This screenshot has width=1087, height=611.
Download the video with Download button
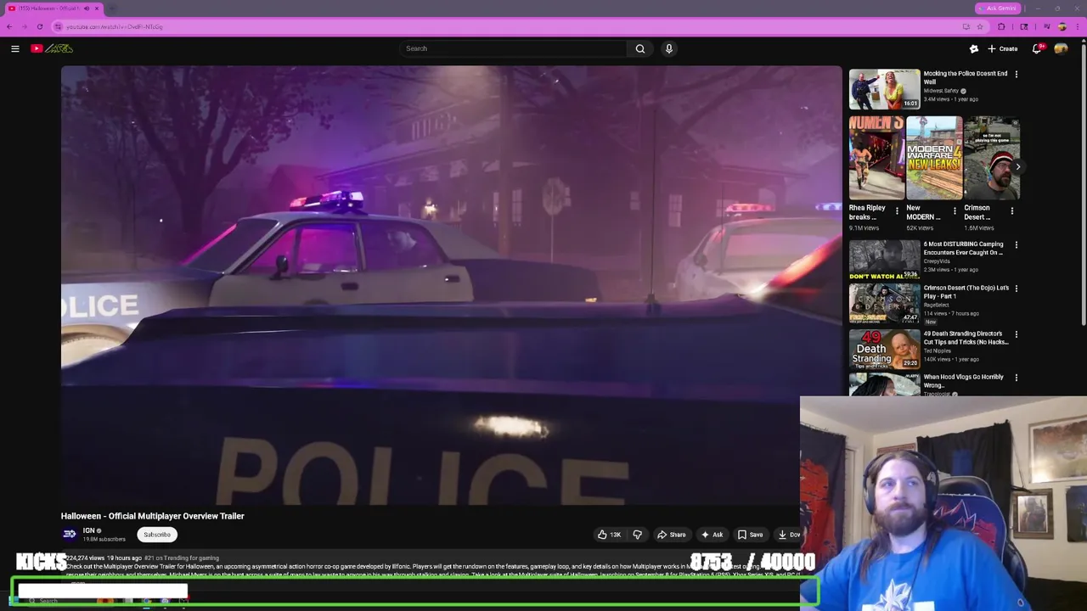point(788,535)
